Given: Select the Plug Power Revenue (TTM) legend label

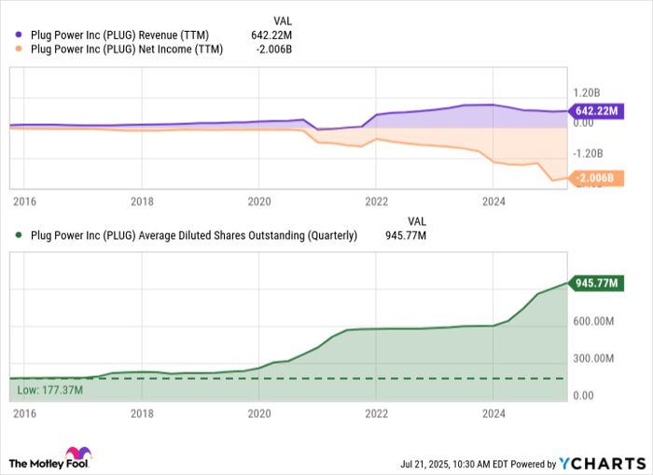Looking at the screenshot, I should (120, 35).
